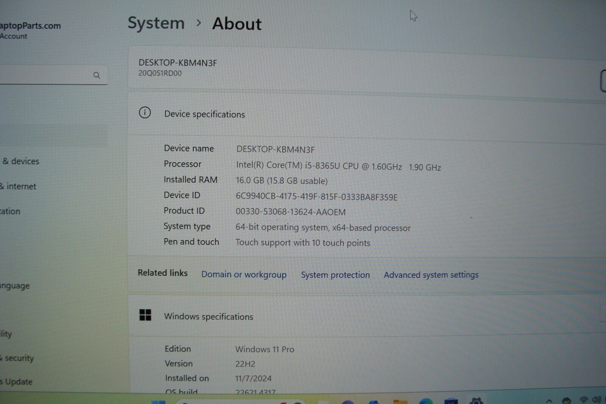Select model number 20Q0S1RD00
This screenshot has width=606, height=404.
[160, 73]
